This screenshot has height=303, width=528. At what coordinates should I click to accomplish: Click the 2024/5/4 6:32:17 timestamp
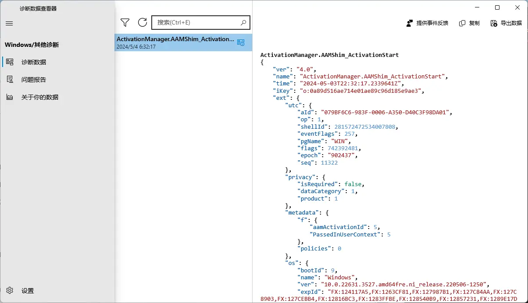click(x=136, y=47)
